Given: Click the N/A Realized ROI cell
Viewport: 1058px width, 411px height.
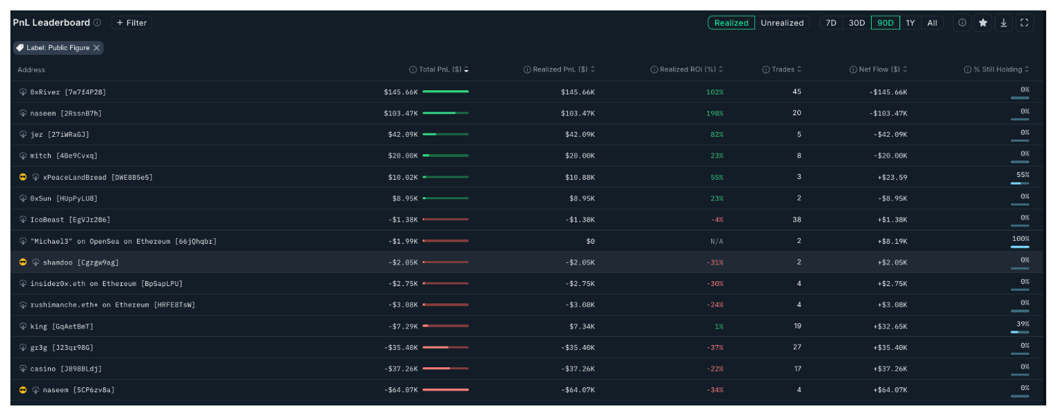Looking at the screenshot, I should 716,241.
